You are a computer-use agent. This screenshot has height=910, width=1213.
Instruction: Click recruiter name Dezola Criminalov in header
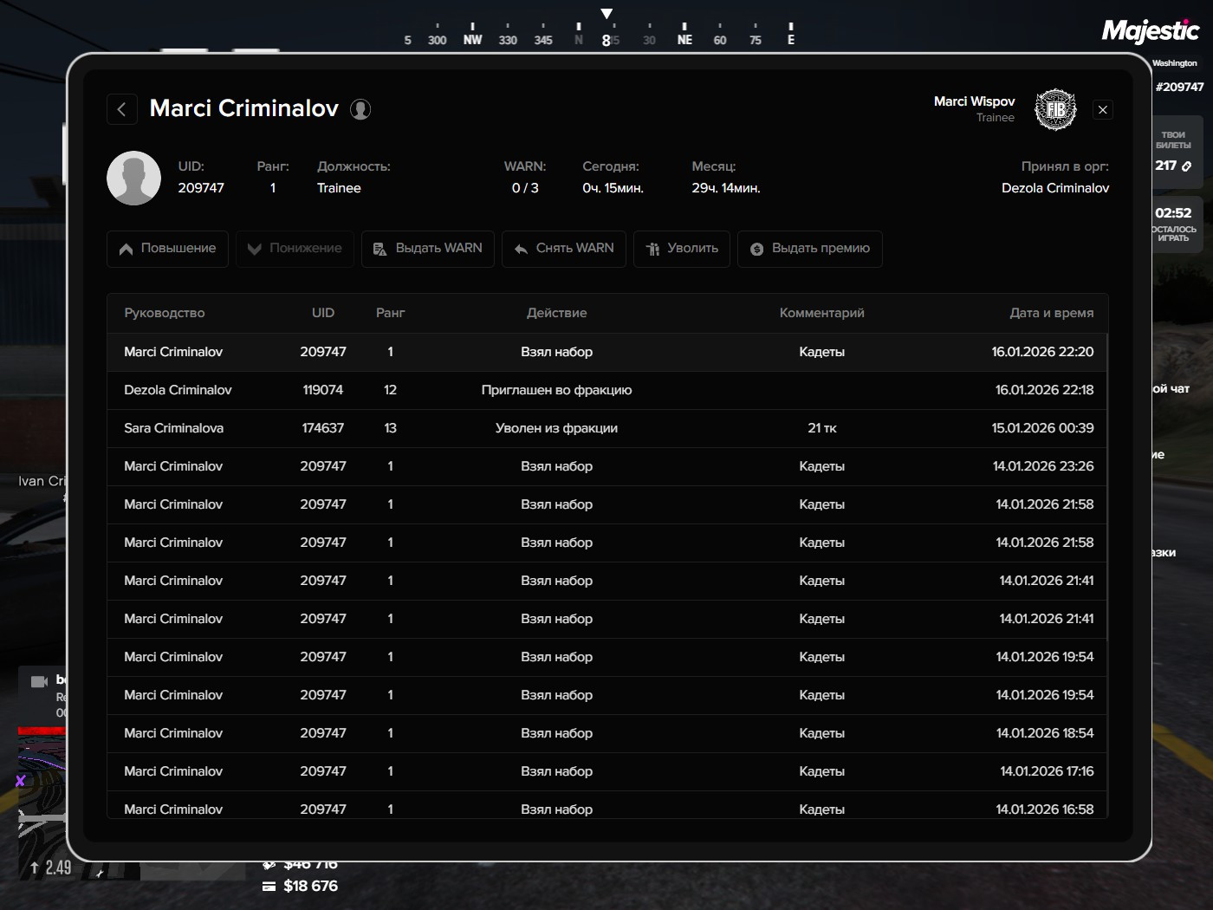coord(1055,188)
